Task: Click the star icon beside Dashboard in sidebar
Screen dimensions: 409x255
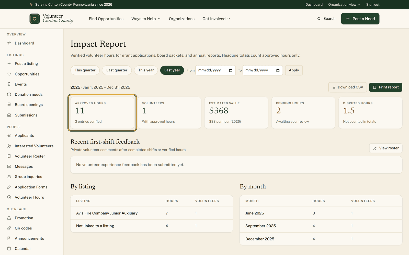Action: 9,43
